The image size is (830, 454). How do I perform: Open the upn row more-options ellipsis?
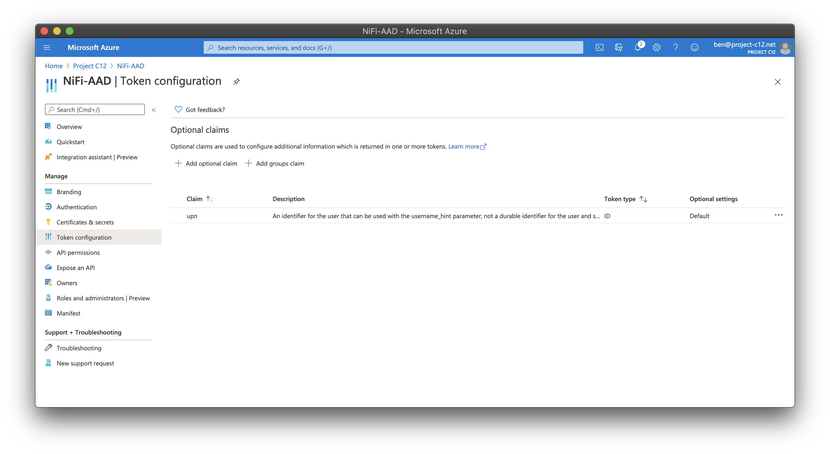(778, 215)
